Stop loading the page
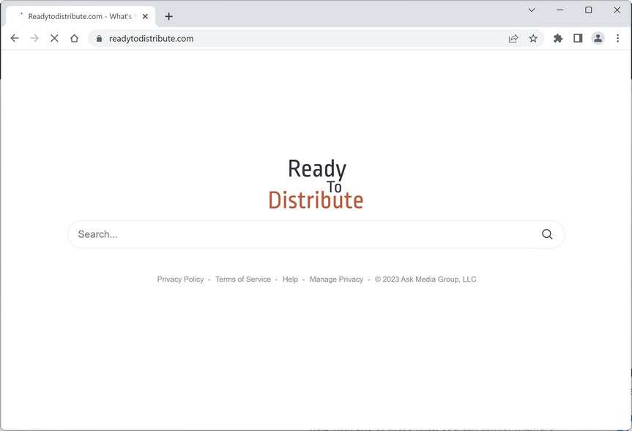The image size is (632, 431). click(x=54, y=38)
